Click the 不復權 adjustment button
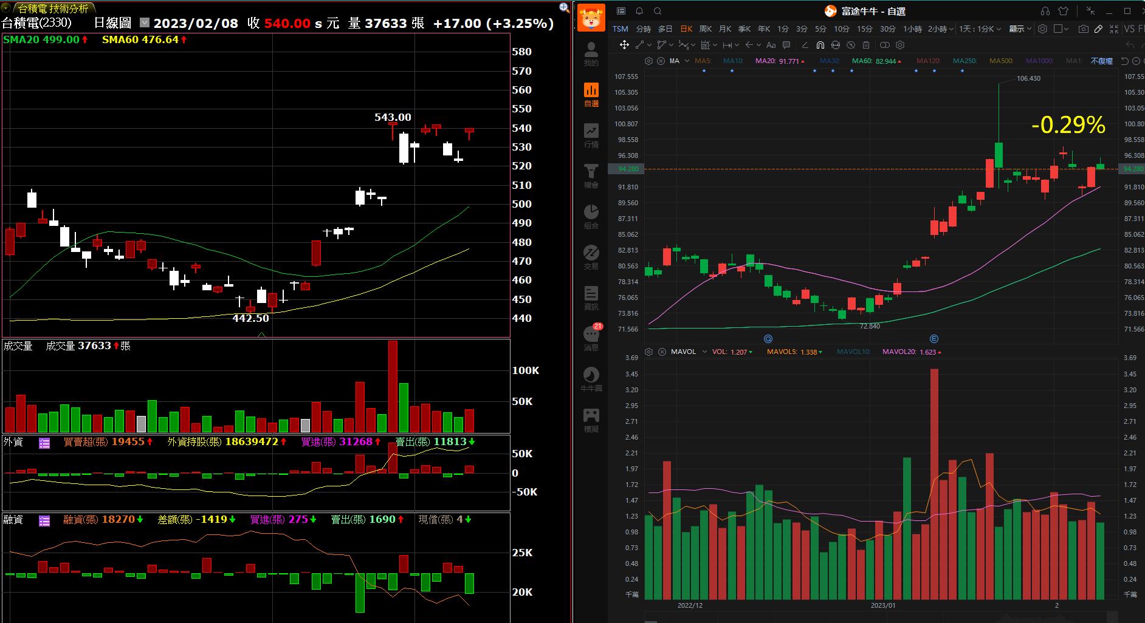 [1101, 61]
